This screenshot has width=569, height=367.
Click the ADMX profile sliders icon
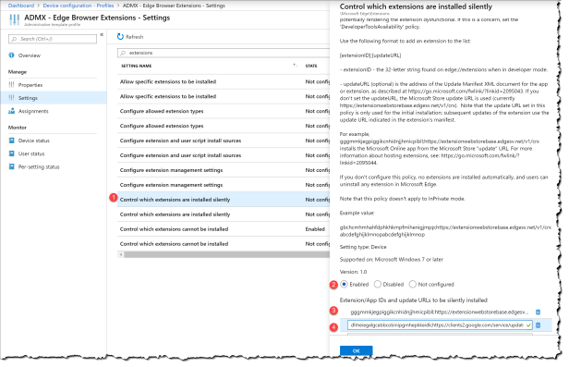tap(15, 19)
